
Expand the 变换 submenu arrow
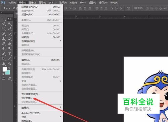[61, 81]
